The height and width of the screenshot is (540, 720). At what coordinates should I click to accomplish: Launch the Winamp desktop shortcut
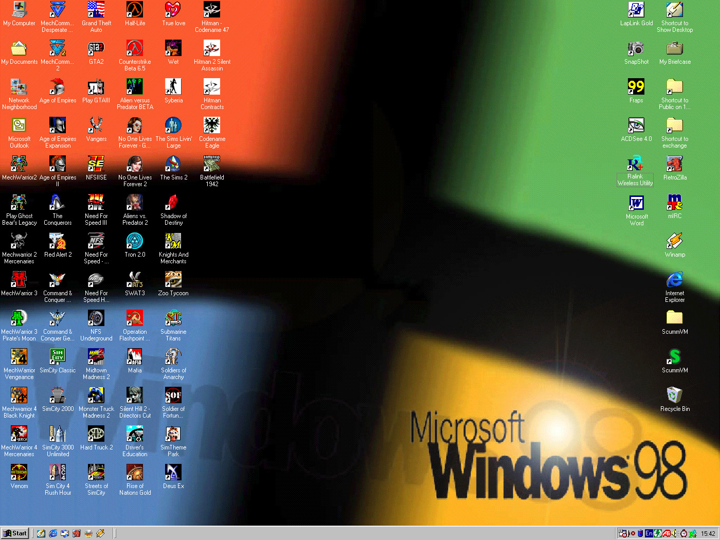(x=675, y=245)
